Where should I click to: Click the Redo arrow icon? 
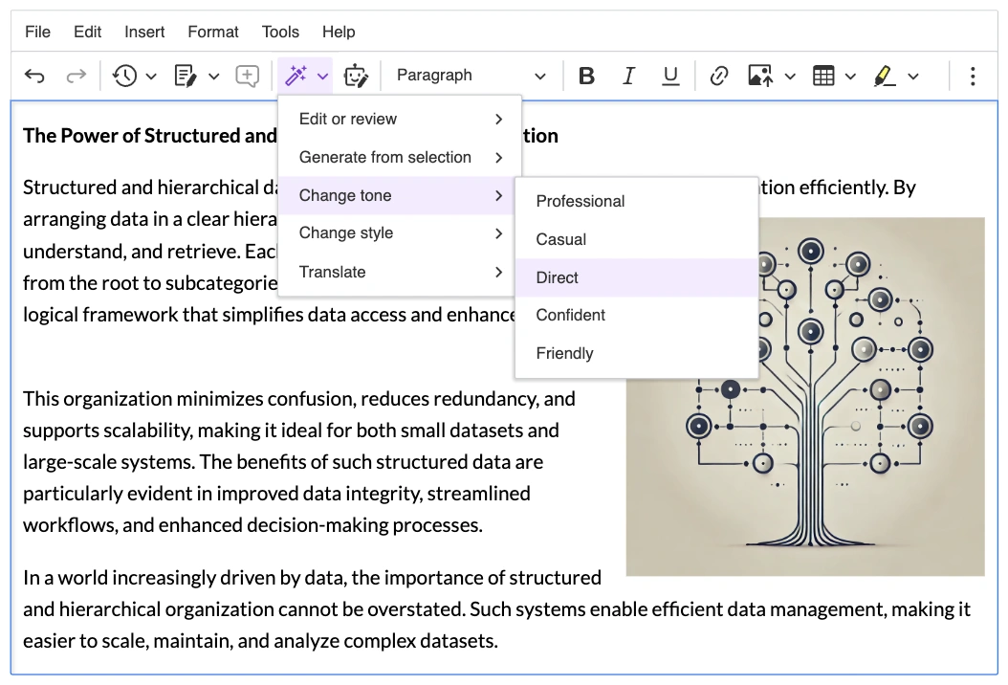pyautogui.click(x=76, y=76)
